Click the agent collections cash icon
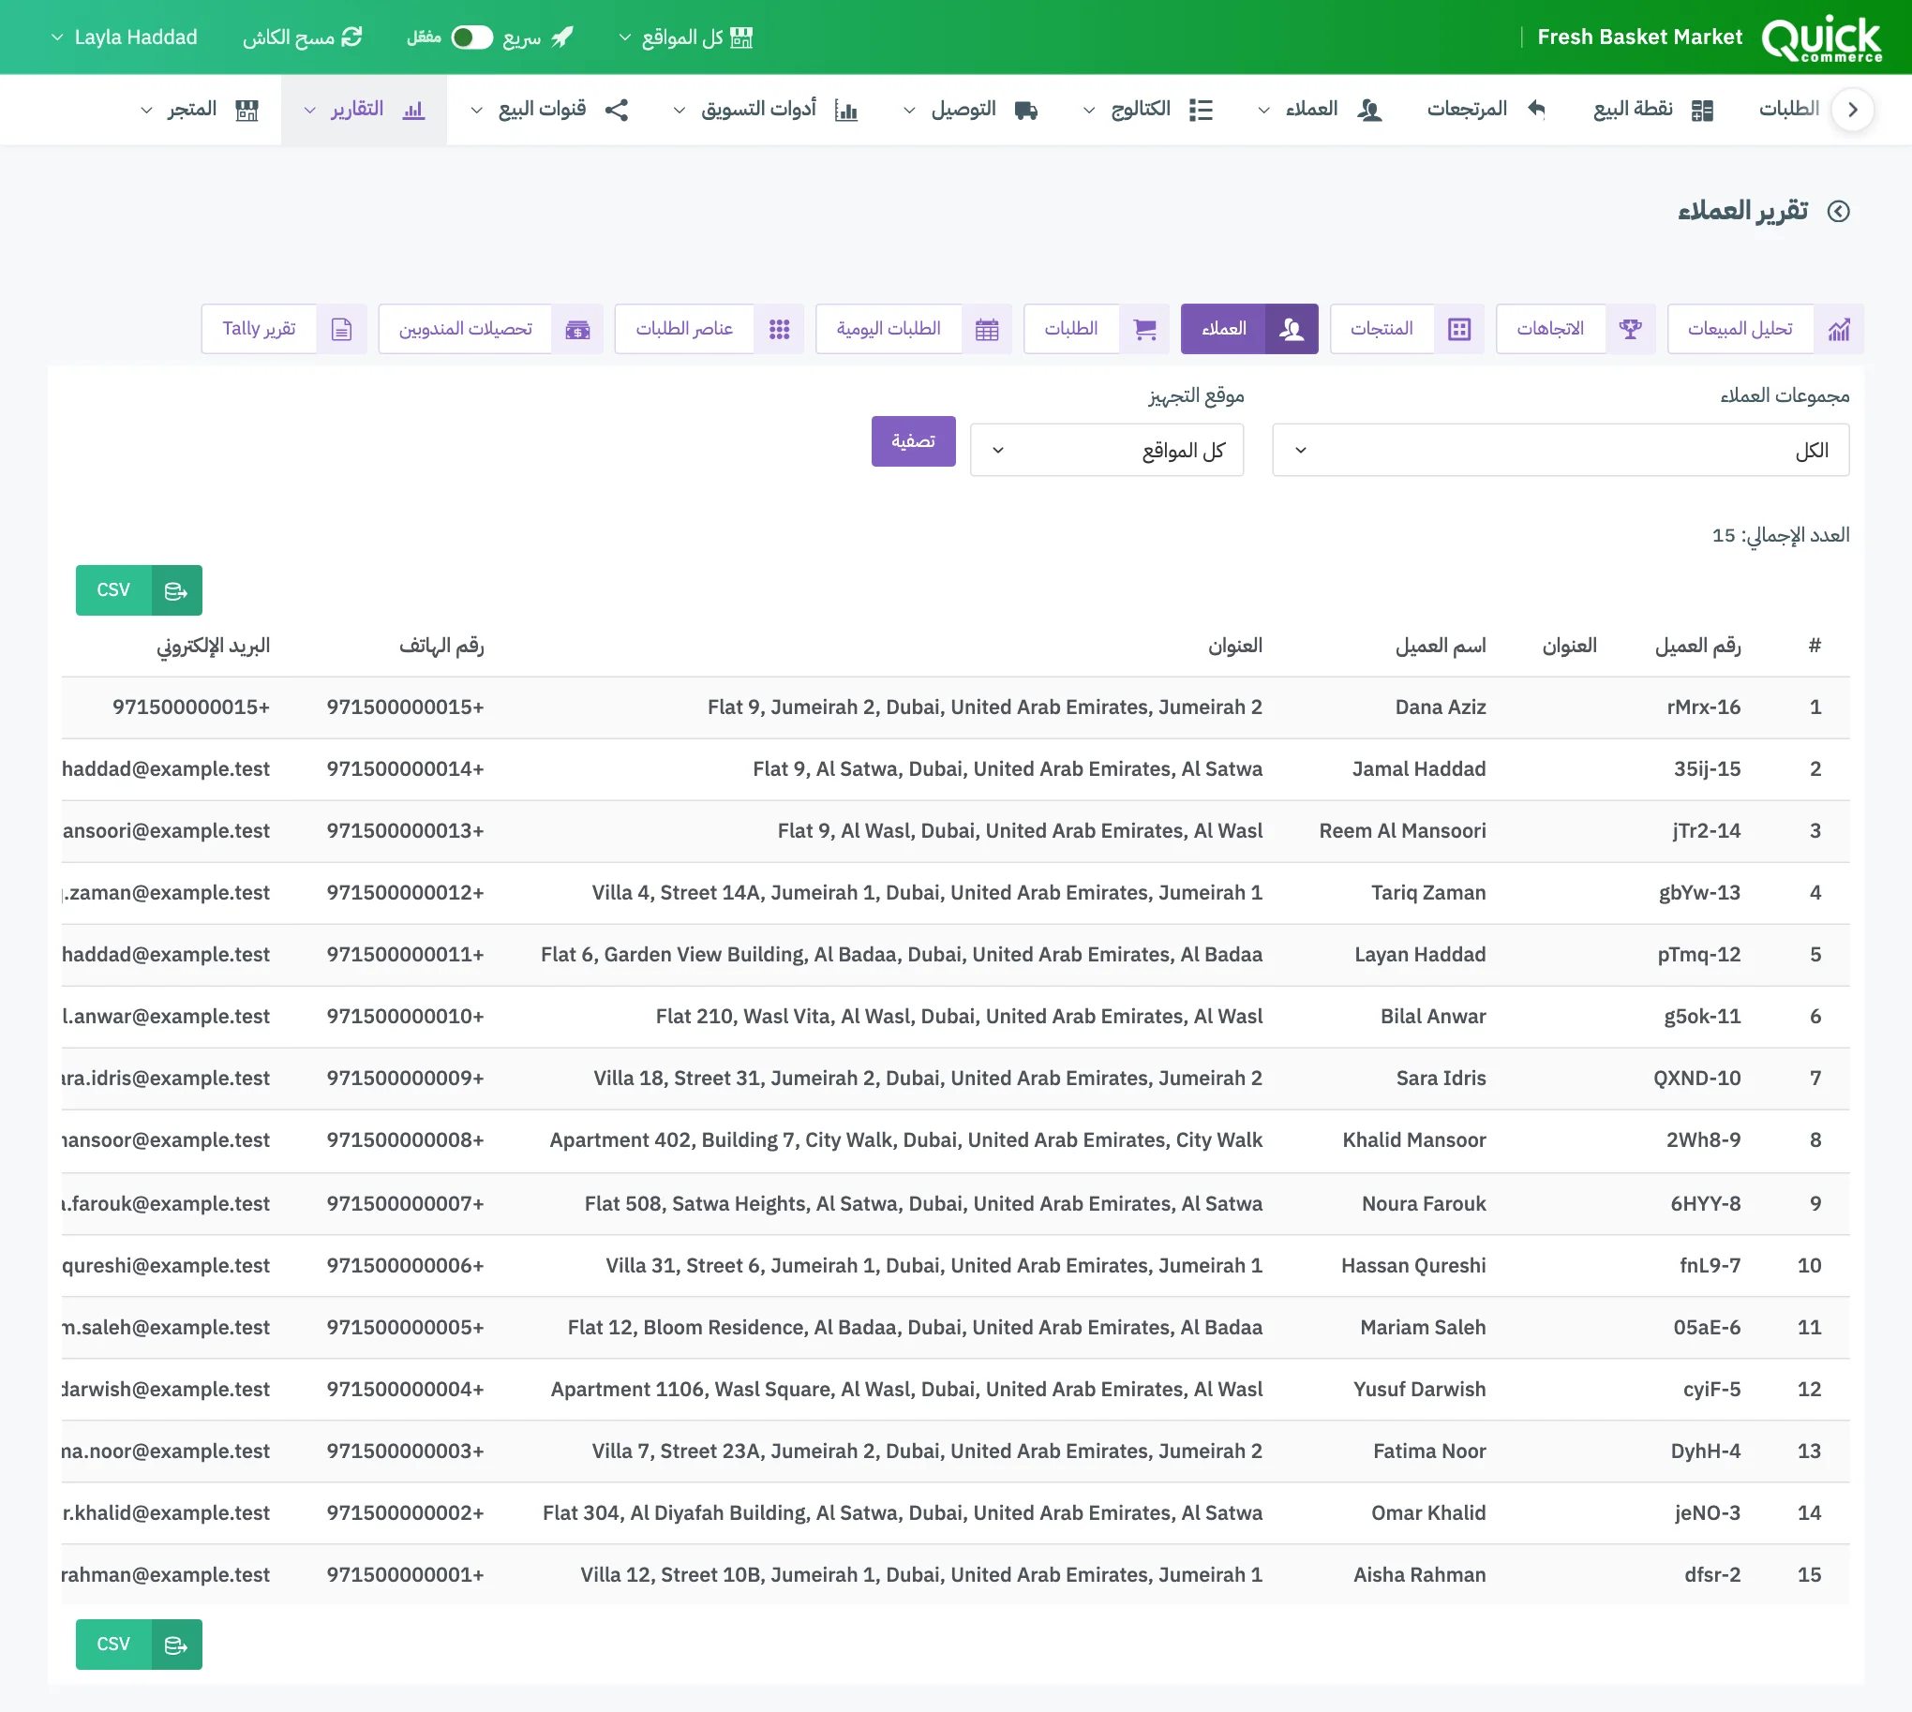 (x=576, y=329)
